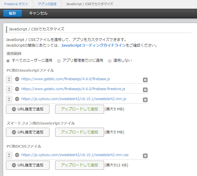Screen dimensions: 197x176
Task: Remove the sweetalert2.min.css entry with X
Action: click(145, 156)
